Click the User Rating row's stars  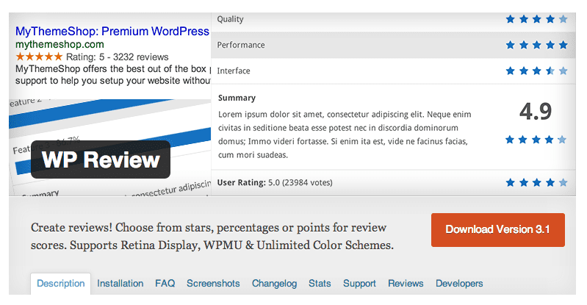tap(536, 182)
